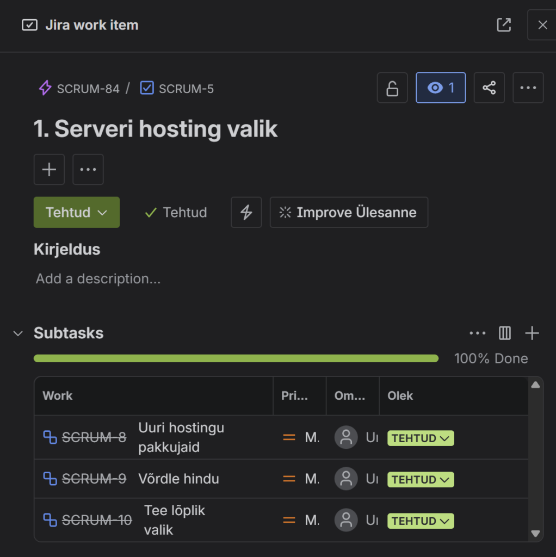Open the green Tehtud status dropdown

pyautogui.click(x=77, y=212)
